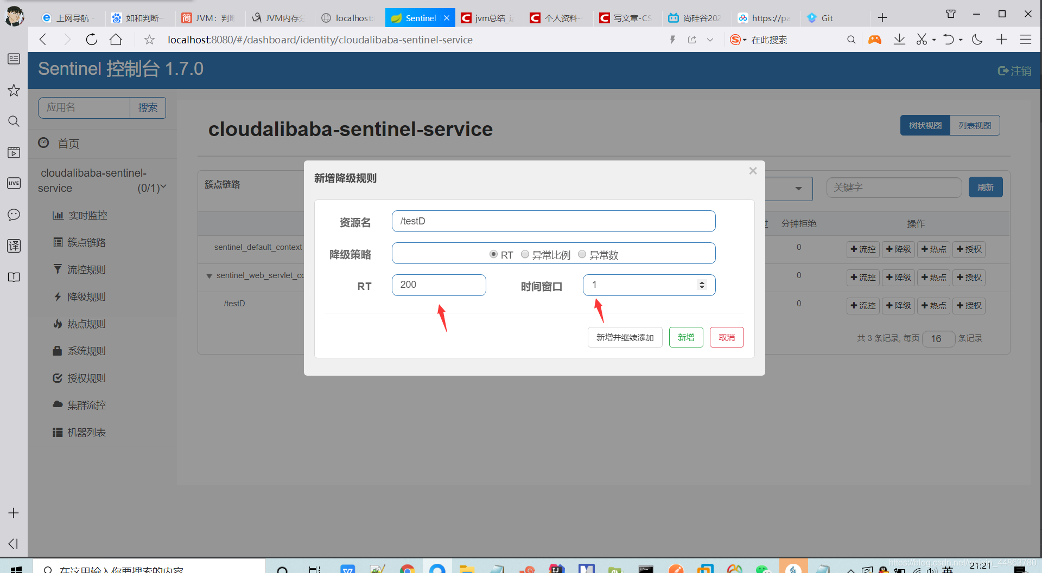The image size is (1042, 573).
Task: Open a new tab with plus icon
Action: click(x=882, y=18)
